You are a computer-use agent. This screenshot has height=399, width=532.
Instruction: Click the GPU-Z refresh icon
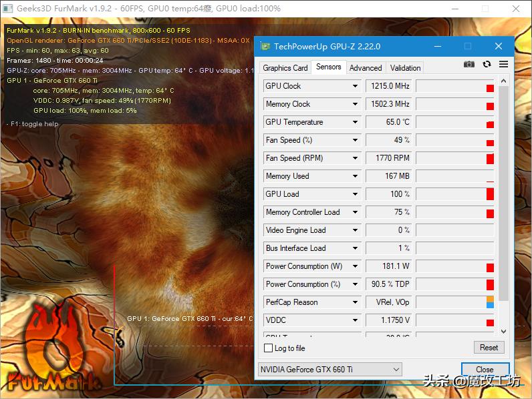pos(487,64)
